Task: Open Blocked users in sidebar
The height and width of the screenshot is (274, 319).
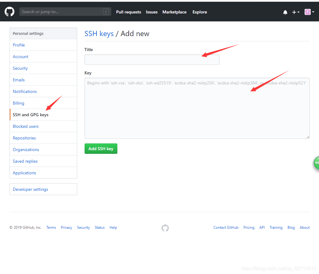Action: [x=43, y=126]
